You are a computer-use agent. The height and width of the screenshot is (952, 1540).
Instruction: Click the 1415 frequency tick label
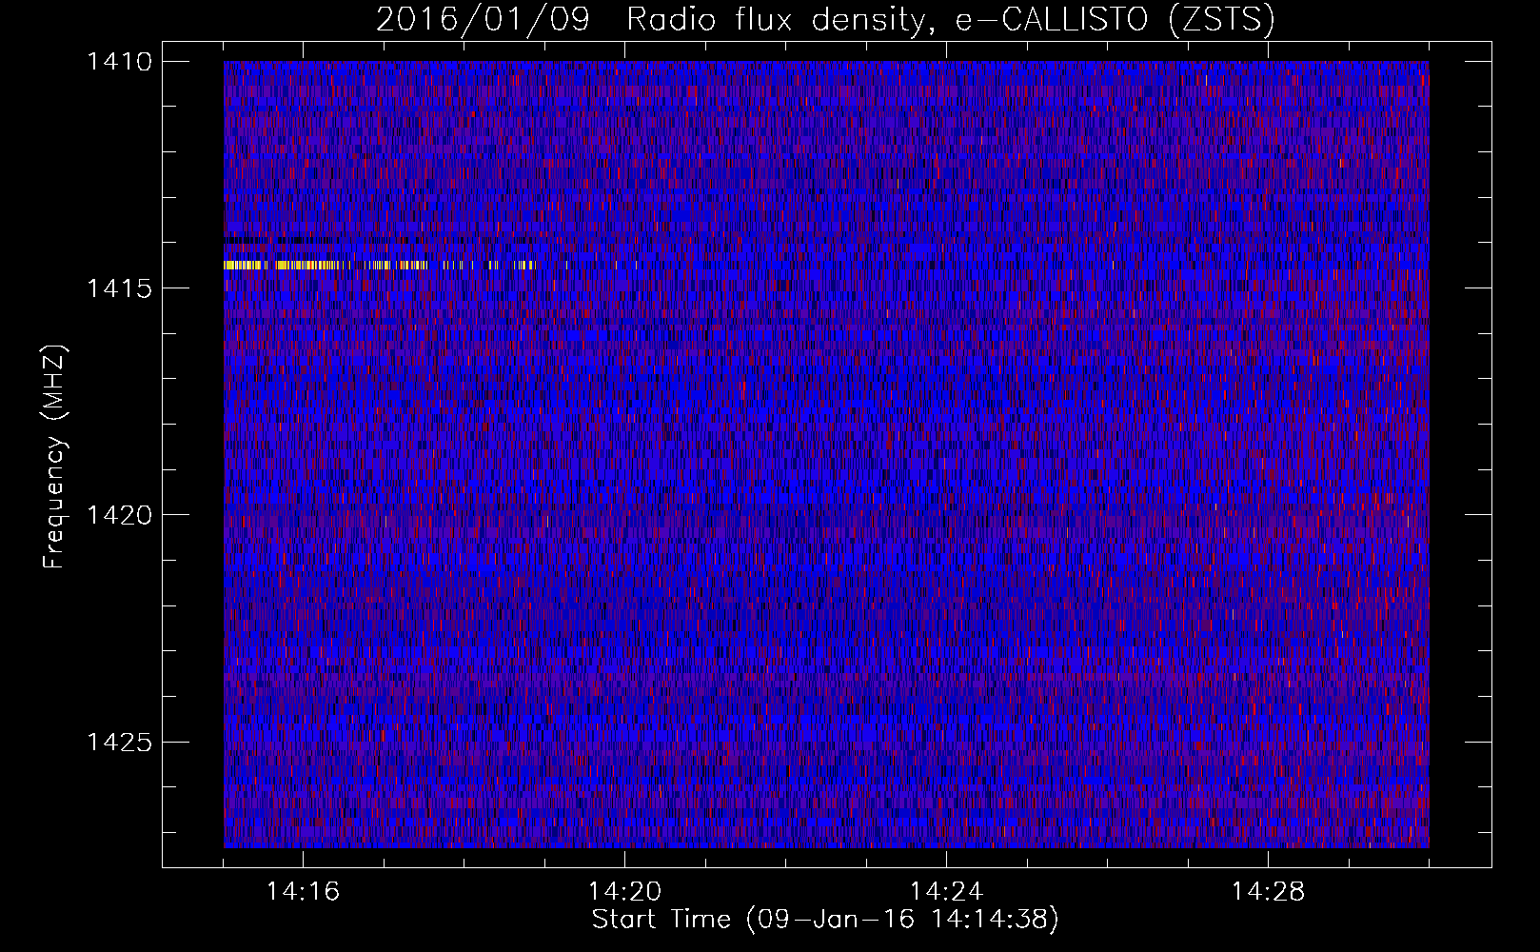(119, 288)
